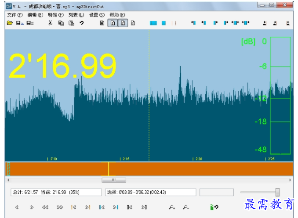The height and width of the screenshot is (218, 298).
Task: Jump to next cue with orange dashed chevron
Action: coord(87,207)
